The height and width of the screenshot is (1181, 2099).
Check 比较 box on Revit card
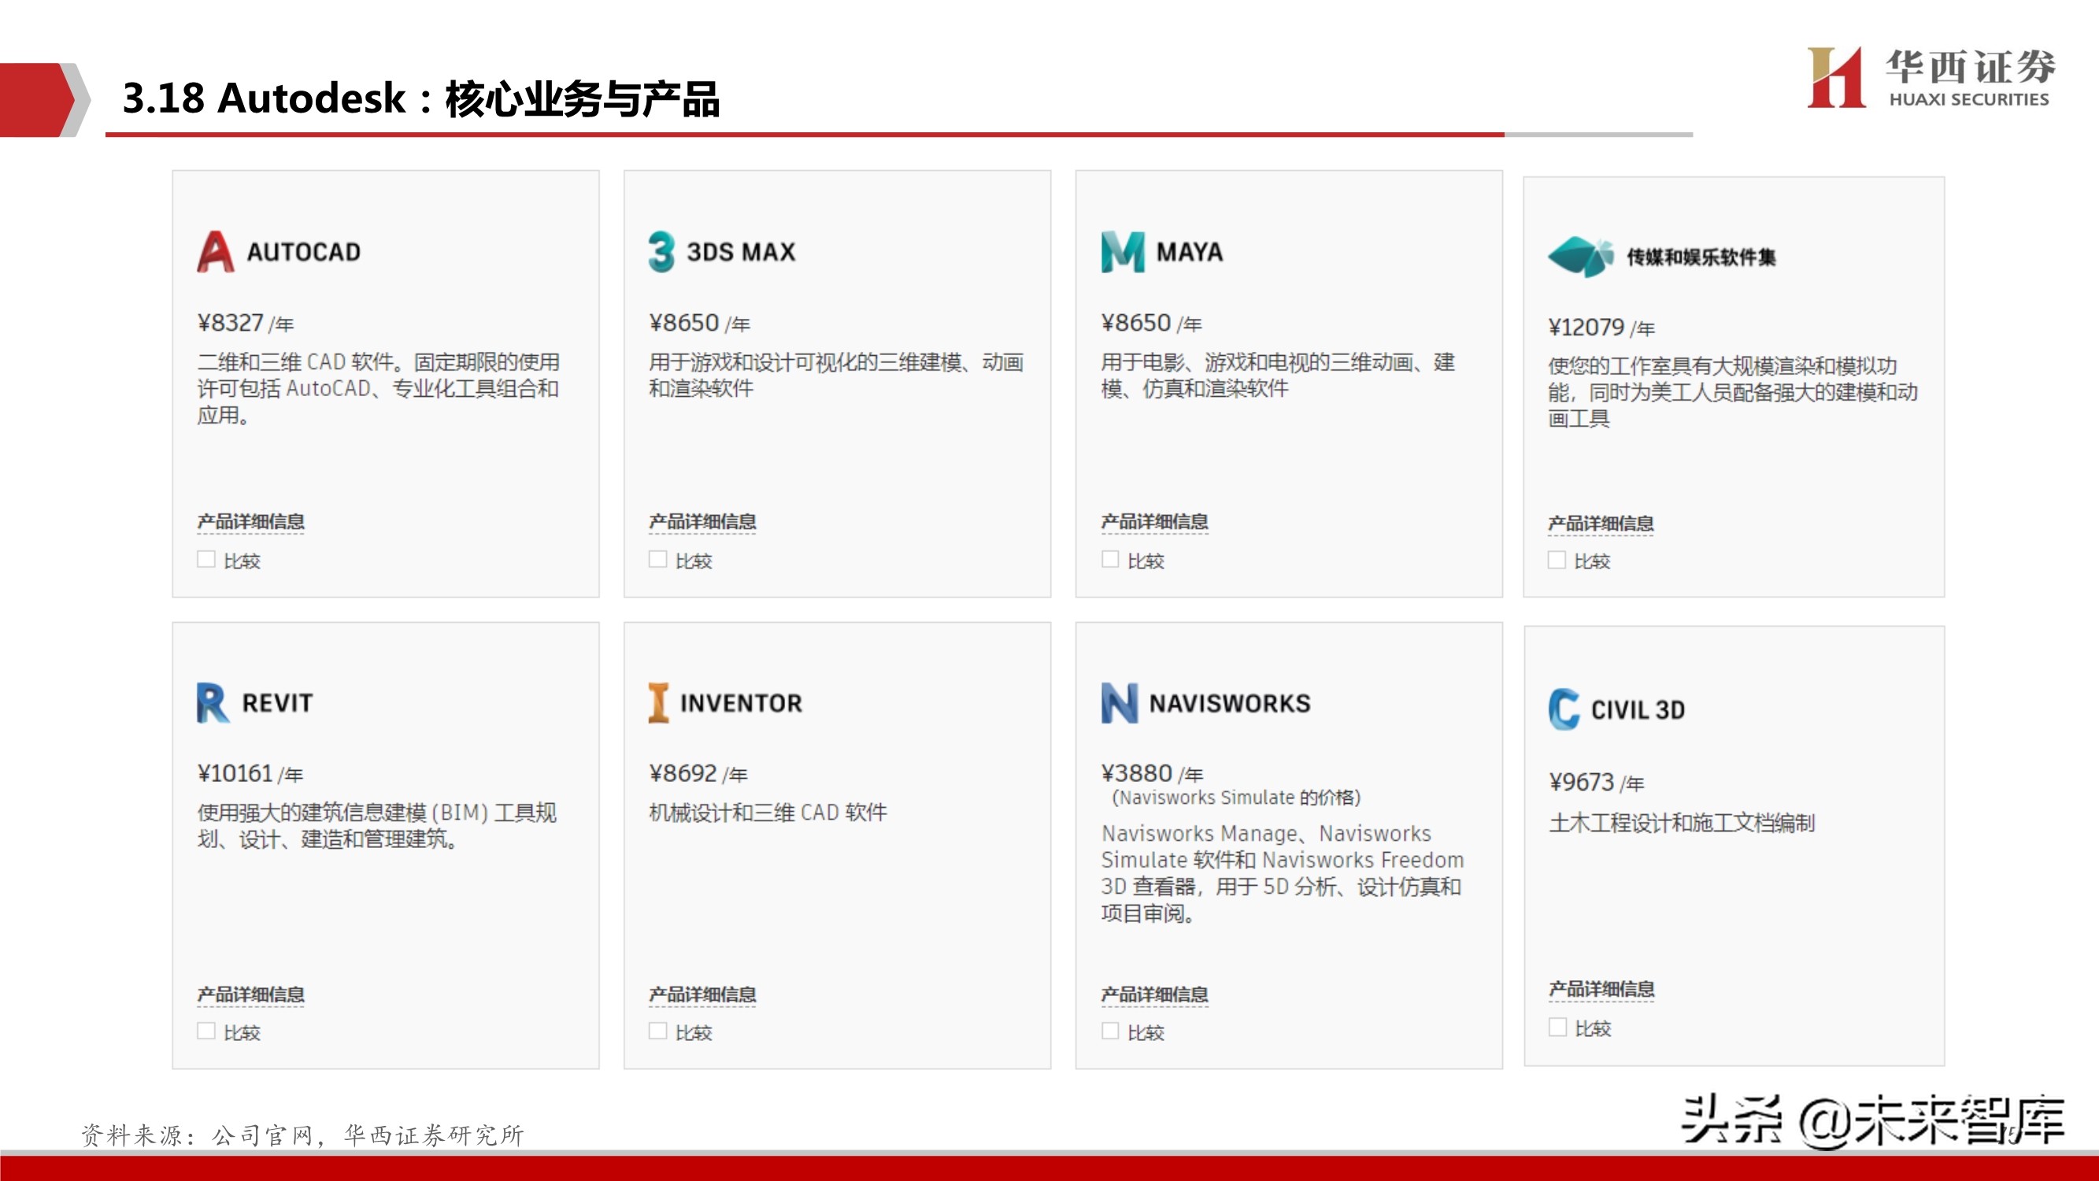click(x=206, y=1031)
